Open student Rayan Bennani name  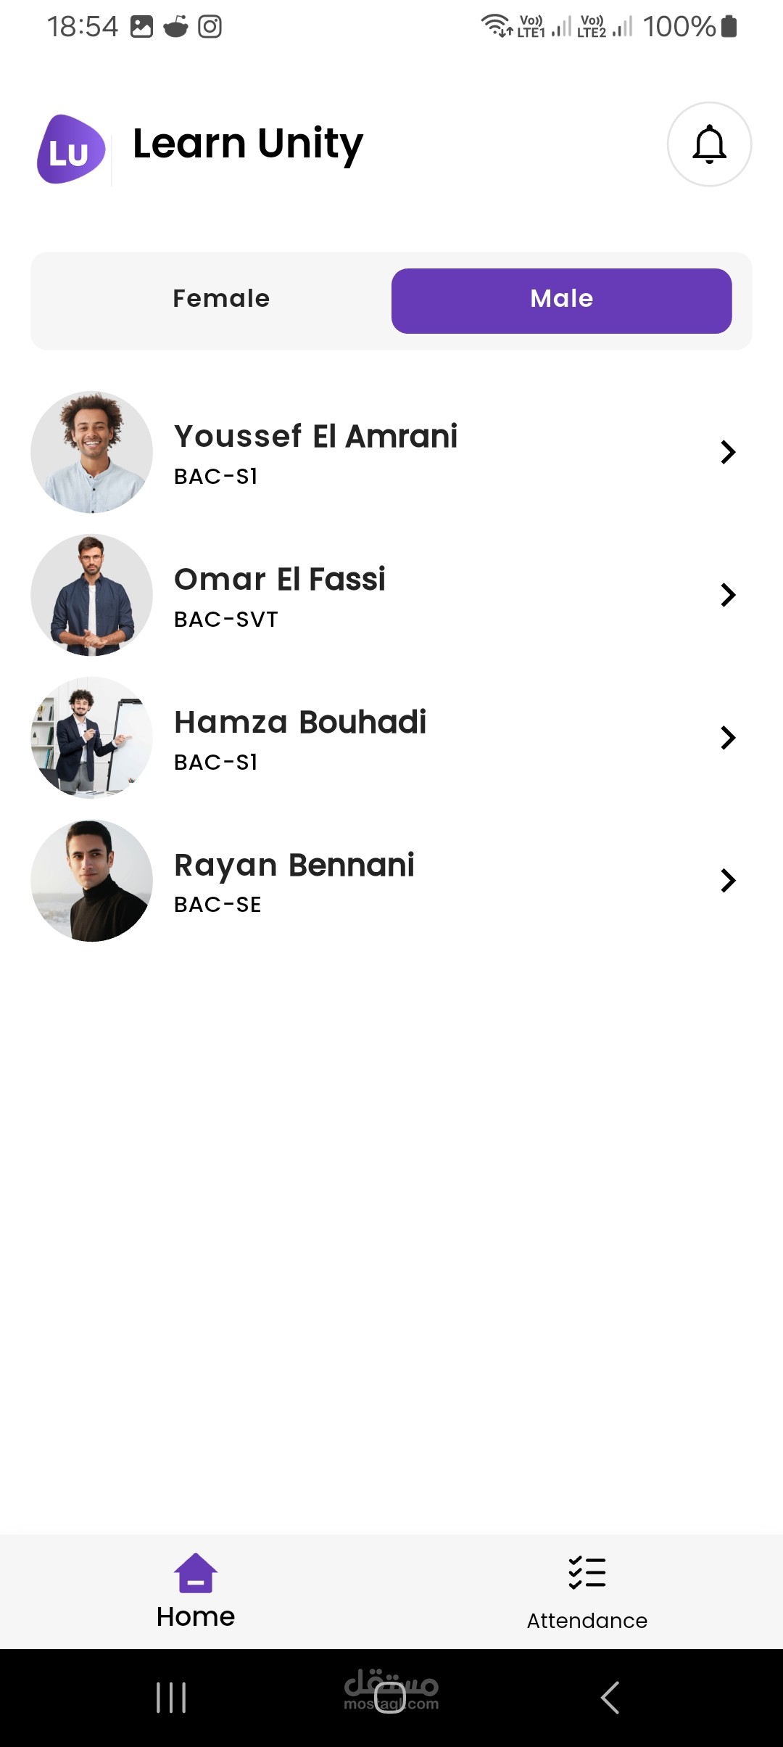point(294,866)
